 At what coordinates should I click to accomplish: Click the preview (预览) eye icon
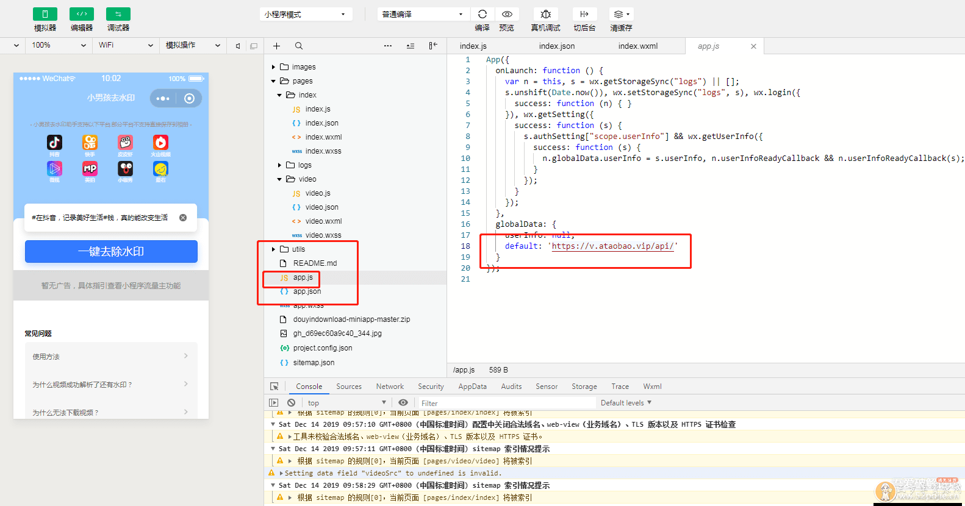pos(506,14)
